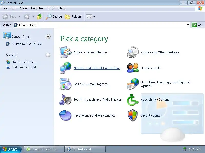Click the Security Center shield icon

[x=133, y=116]
